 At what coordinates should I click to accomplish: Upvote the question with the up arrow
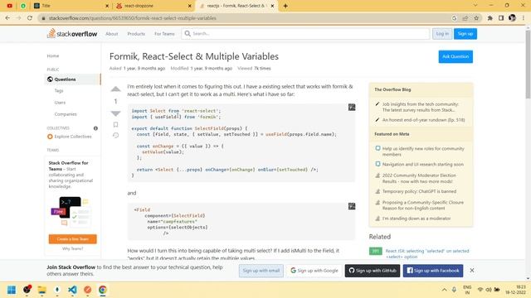[115, 89]
